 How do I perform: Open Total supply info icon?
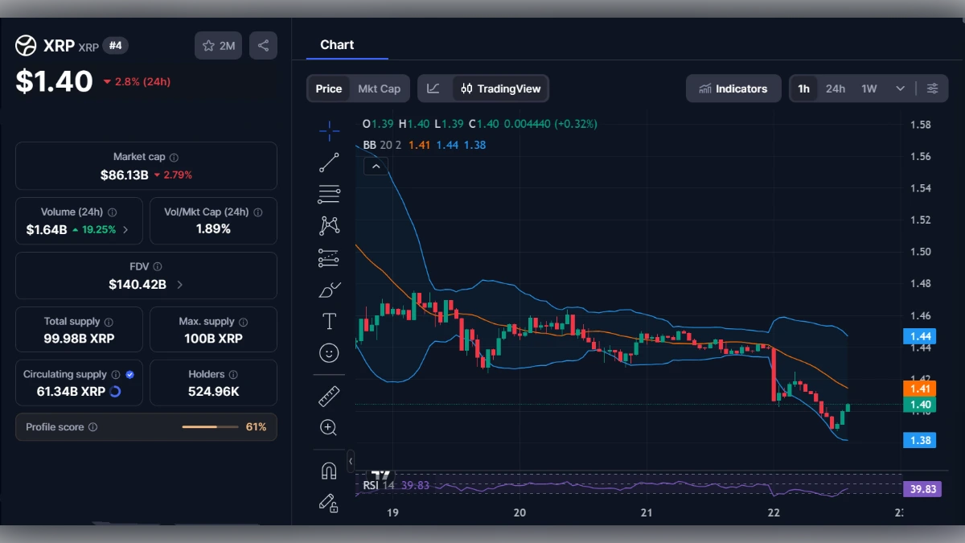109,322
